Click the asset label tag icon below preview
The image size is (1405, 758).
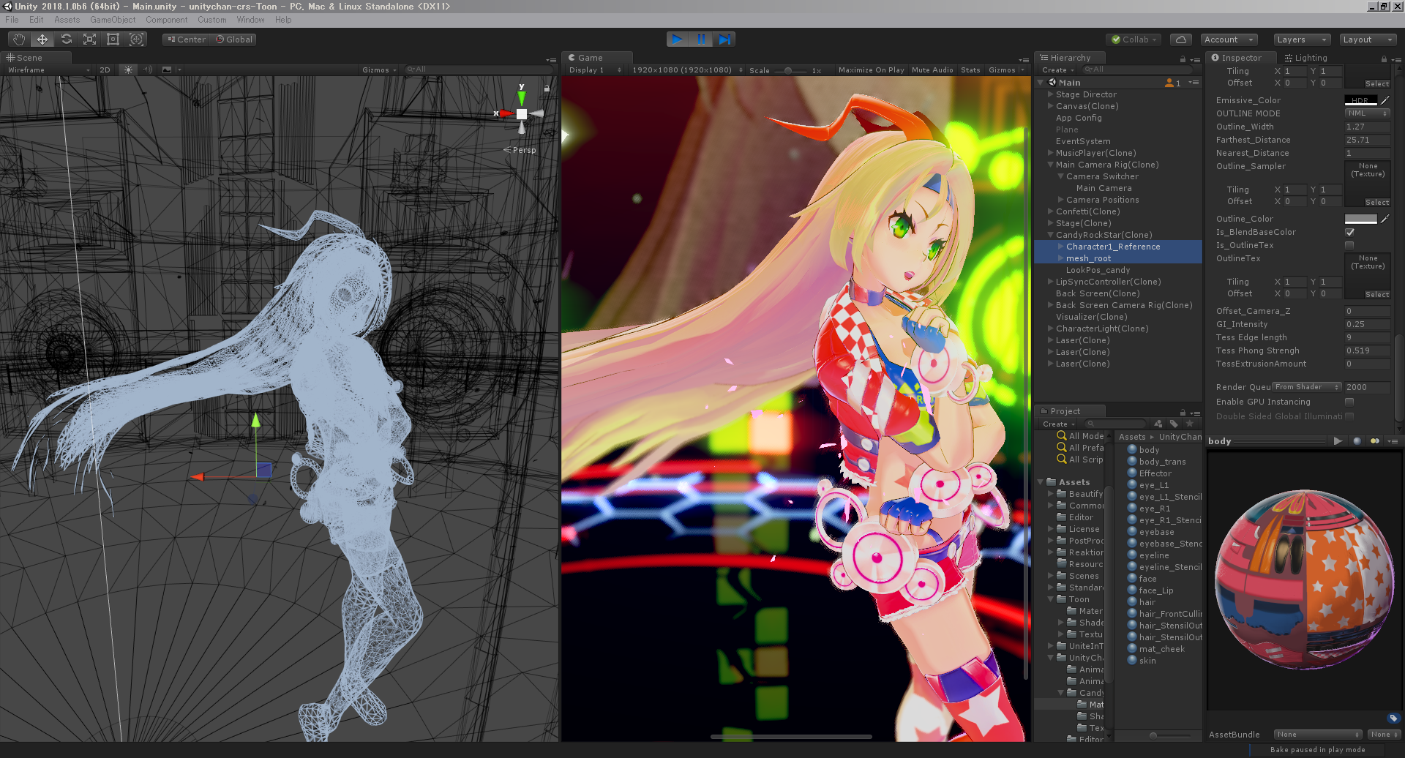[1393, 718]
